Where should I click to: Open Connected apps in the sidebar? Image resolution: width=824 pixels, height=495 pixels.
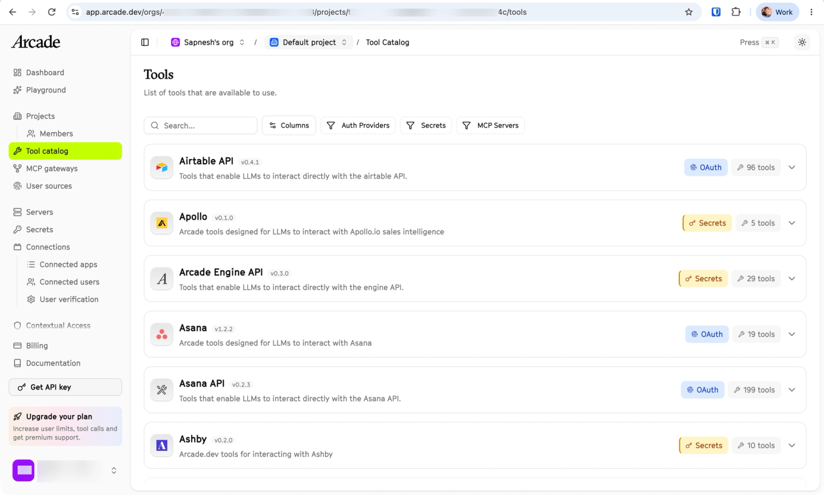point(72,264)
